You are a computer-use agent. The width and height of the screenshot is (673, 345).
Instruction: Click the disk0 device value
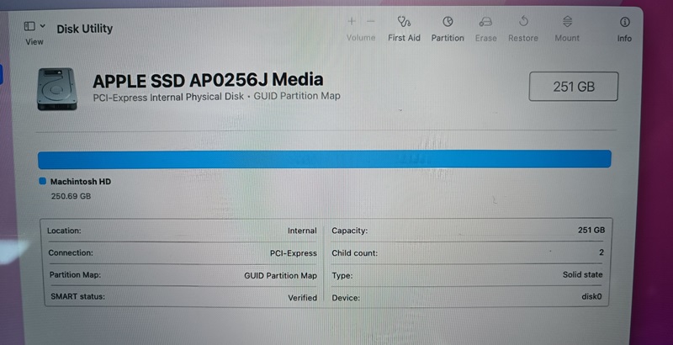point(591,296)
